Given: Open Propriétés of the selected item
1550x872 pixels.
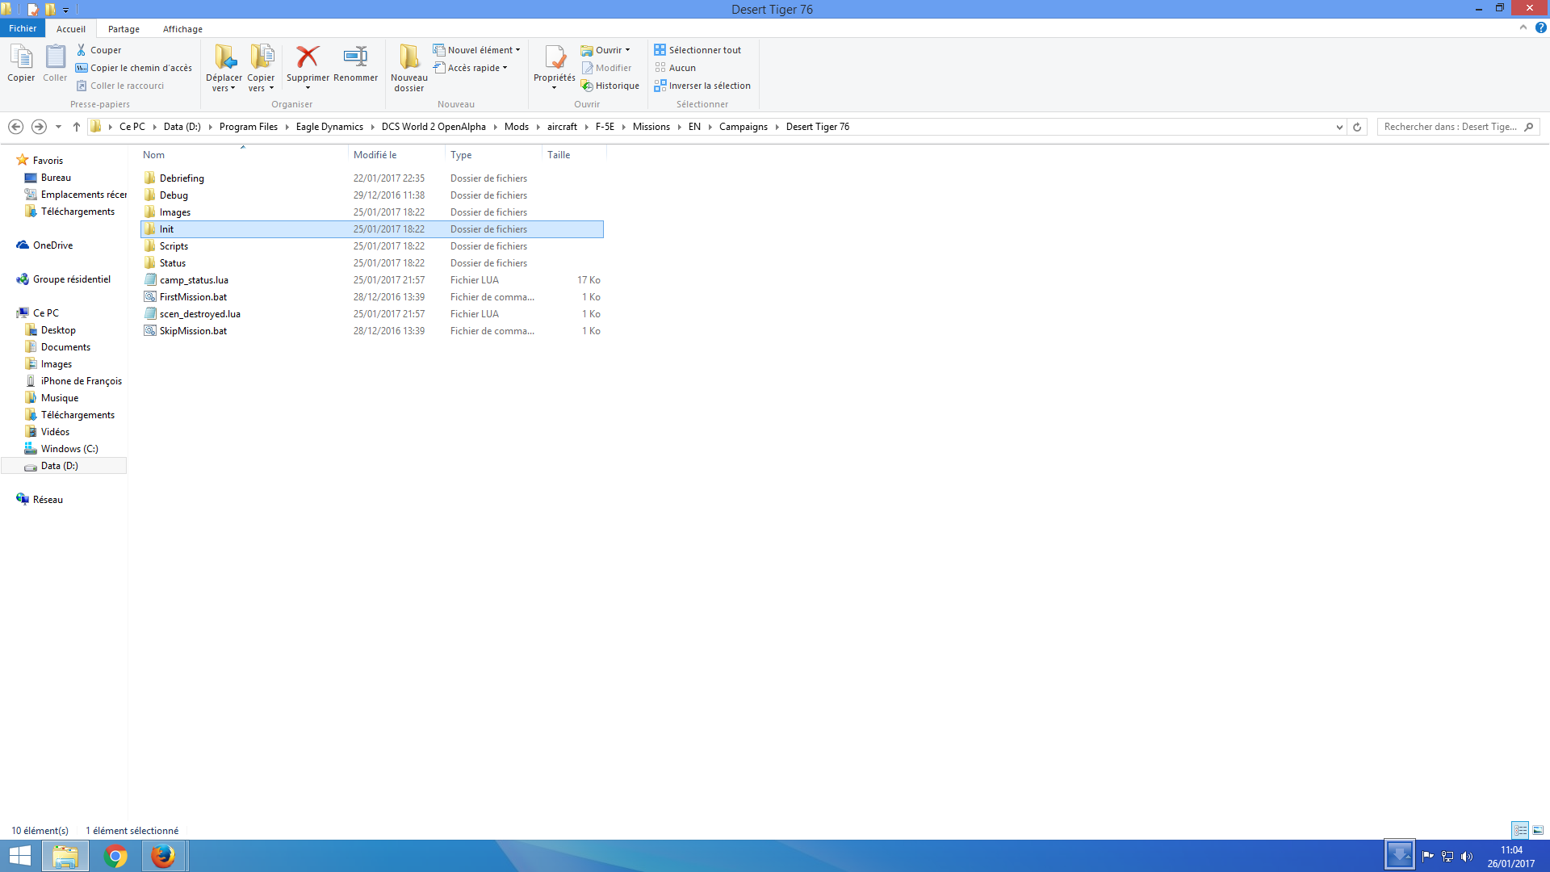Looking at the screenshot, I should [x=554, y=67].
